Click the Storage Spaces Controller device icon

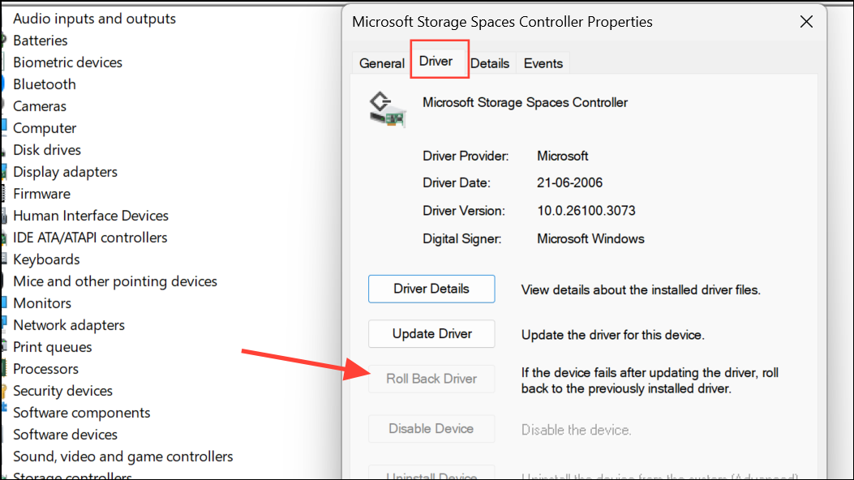click(x=387, y=109)
